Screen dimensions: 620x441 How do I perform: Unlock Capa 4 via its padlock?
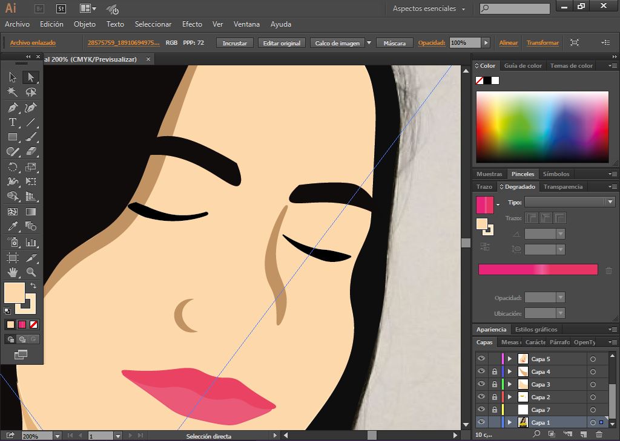coord(494,371)
